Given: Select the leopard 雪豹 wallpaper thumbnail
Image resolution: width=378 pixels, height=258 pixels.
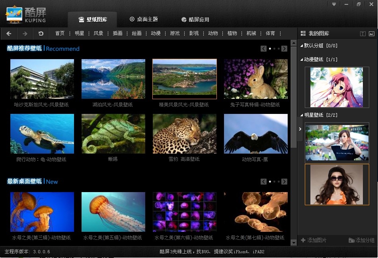Looking at the screenshot, I should click(184, 134).
